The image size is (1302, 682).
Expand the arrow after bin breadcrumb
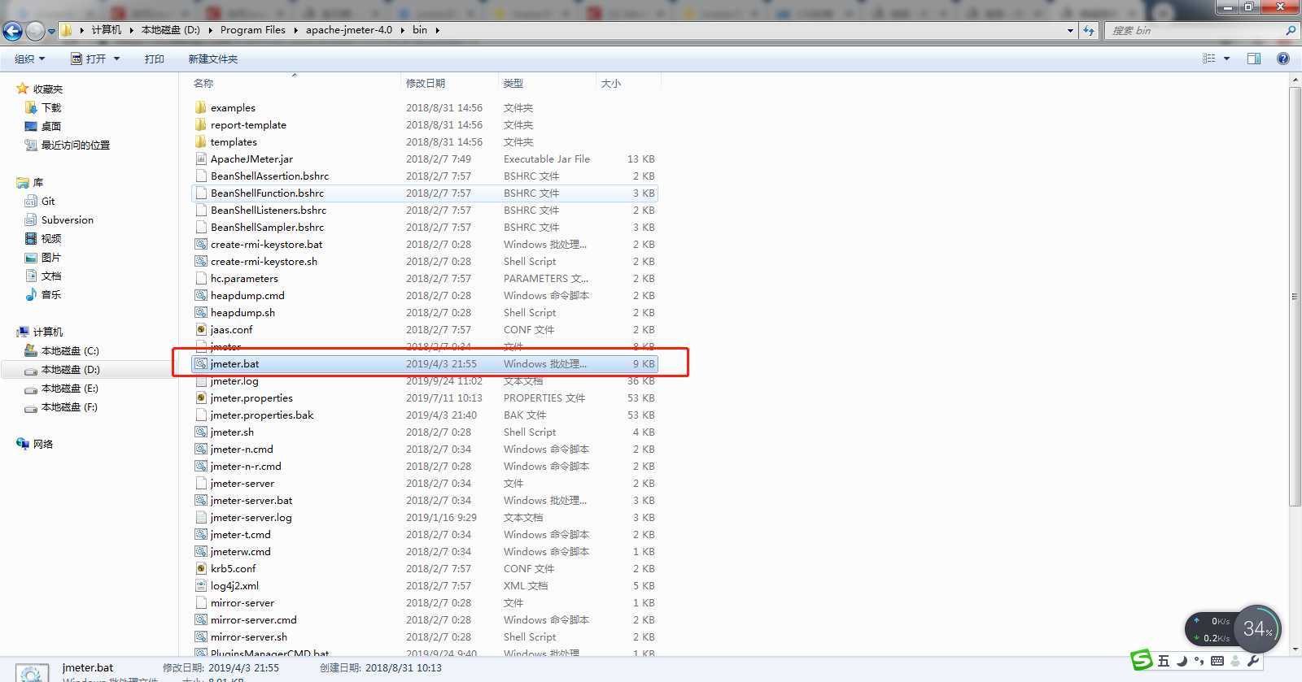pyautogui.click(x=438, y=30)
